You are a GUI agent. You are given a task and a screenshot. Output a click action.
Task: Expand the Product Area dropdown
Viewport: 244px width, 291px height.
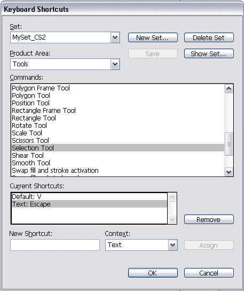click(x=65, y=64)
